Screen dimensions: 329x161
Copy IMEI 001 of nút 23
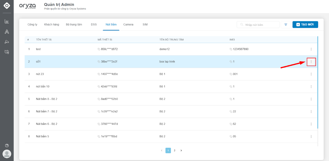231,74
